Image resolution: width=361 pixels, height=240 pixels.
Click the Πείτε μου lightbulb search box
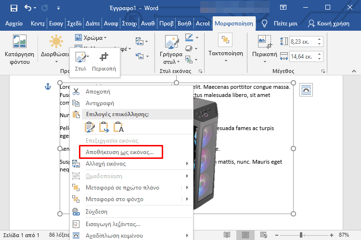point(280,24)
